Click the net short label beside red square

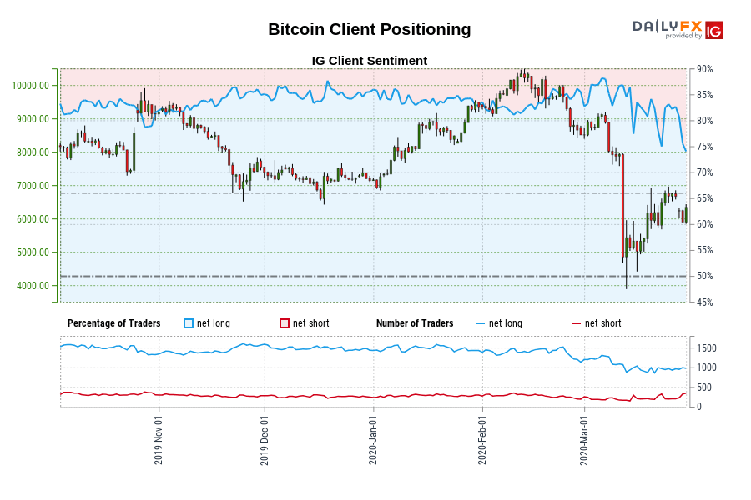(311, 323)
